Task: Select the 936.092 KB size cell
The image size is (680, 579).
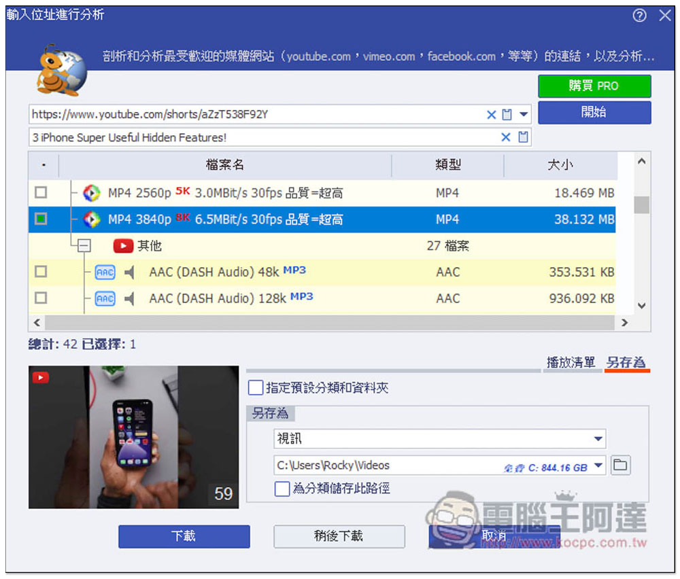Action: 581,298
